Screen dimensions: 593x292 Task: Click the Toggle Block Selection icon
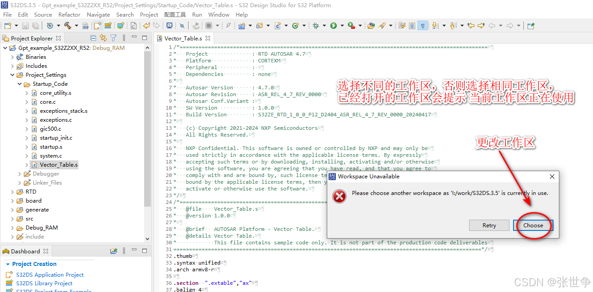point(412,26)
